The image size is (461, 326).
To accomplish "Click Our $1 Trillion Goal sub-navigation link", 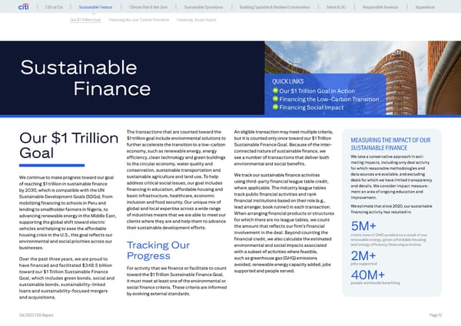I will [85, 19].
